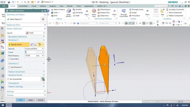The width and height of the screenshot is (190, 107).
Task: Click the OK button
Action: [20, 100]
